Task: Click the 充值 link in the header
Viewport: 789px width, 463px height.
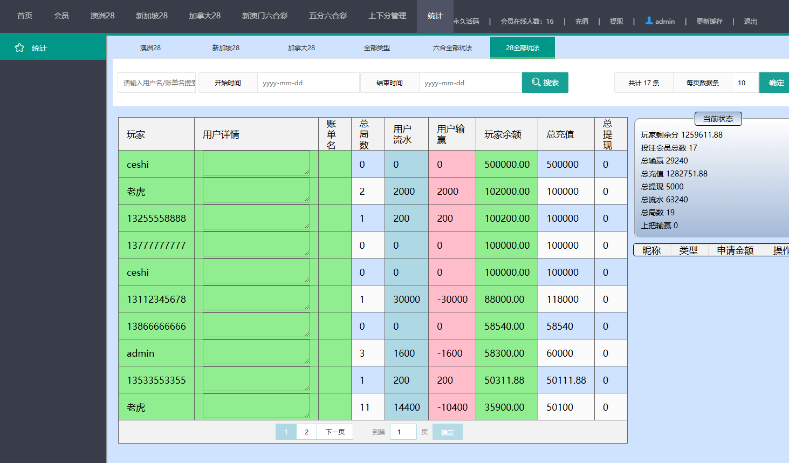Action: tap(581, 22)
